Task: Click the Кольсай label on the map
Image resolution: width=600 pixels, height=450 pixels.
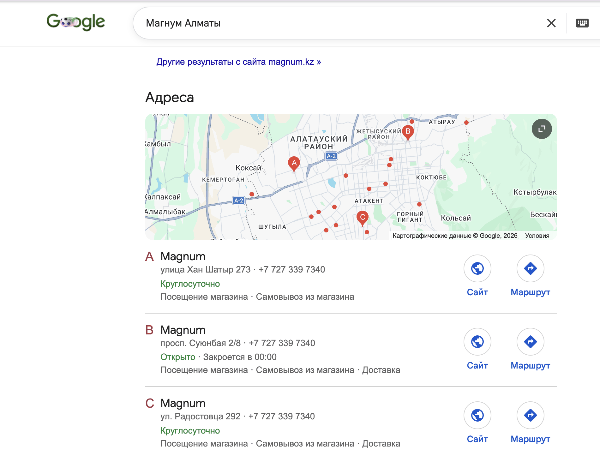Action: pos(456,218)
